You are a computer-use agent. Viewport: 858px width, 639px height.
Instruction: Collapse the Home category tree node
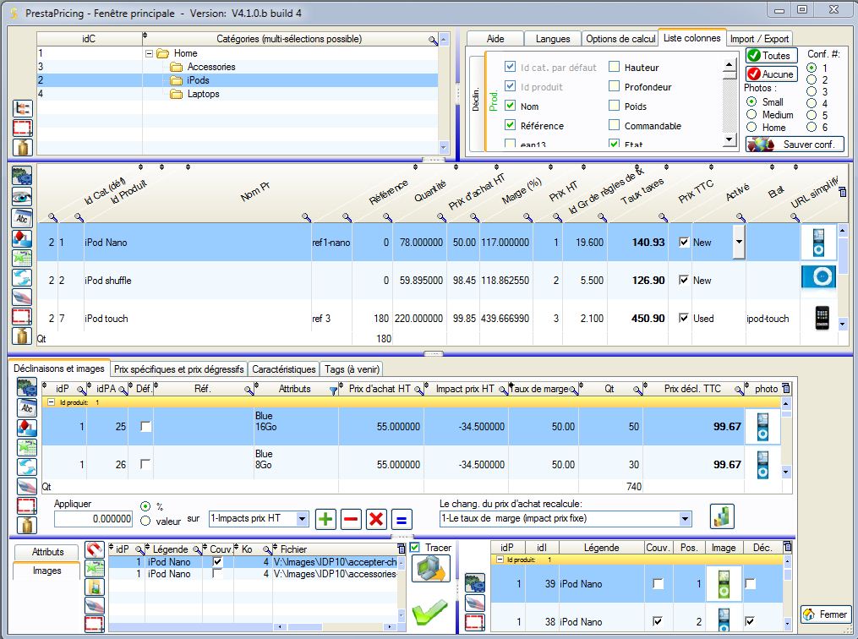[x=149, y=53]
